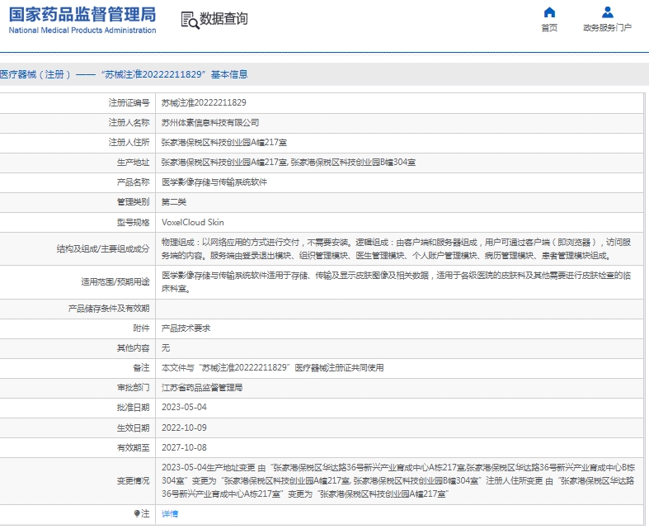Screen dimensions: 649x529
Task: Click the 变更情况 row label
Action: point(133,481)
